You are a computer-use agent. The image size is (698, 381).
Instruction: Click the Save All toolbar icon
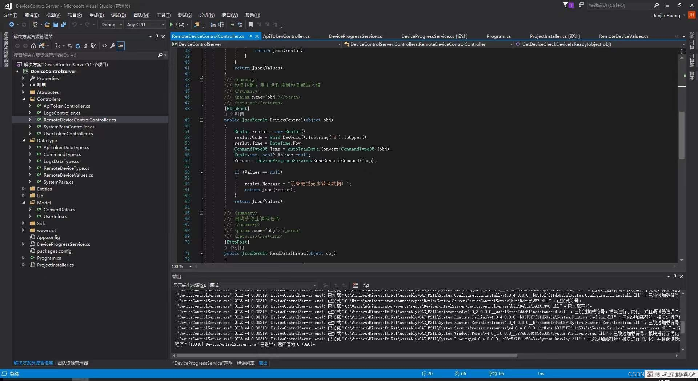pyautogui.click(x=64, y=25)
